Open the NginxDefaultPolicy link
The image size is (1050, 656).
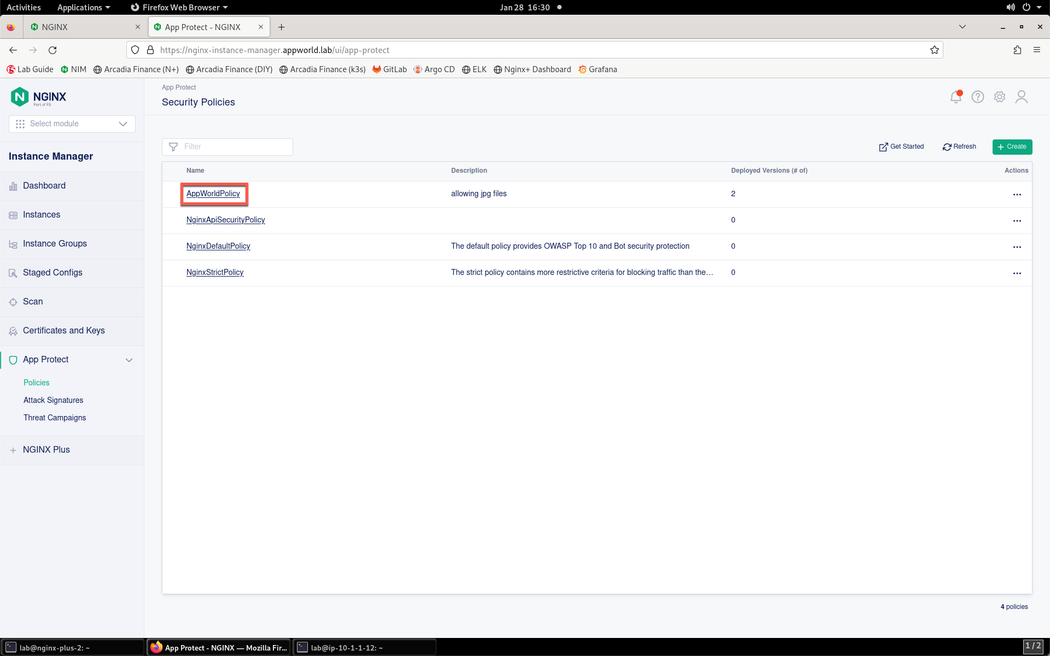[218, 246]
